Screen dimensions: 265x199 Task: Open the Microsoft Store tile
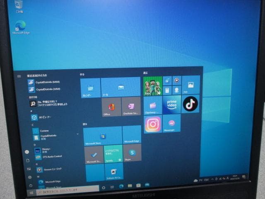103,136
